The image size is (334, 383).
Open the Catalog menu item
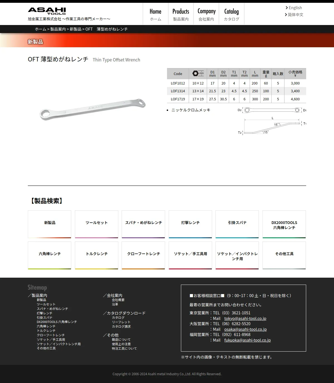point(232,14)
